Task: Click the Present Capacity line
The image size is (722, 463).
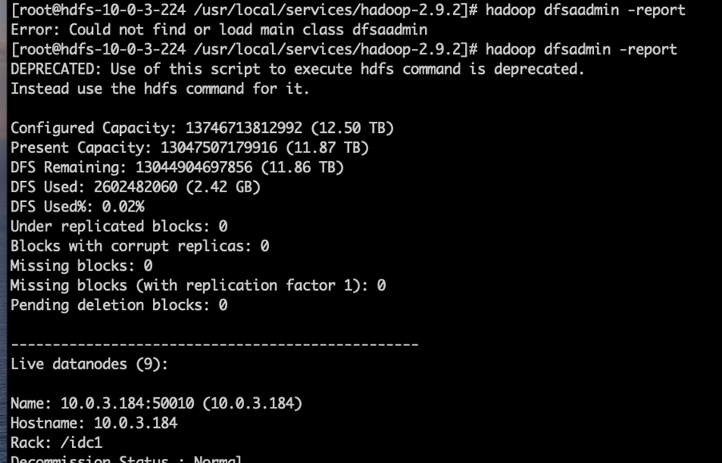Action: [190, 148]
